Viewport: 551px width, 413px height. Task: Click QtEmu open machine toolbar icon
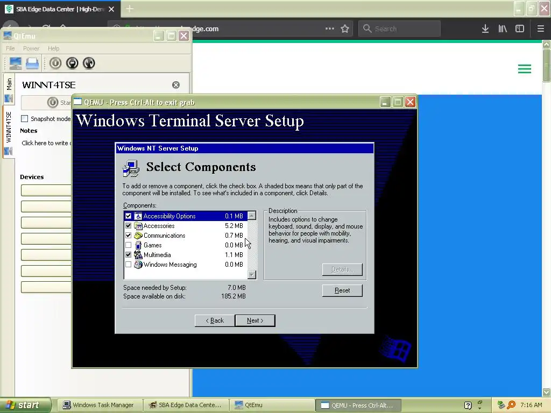click(32, 63)
